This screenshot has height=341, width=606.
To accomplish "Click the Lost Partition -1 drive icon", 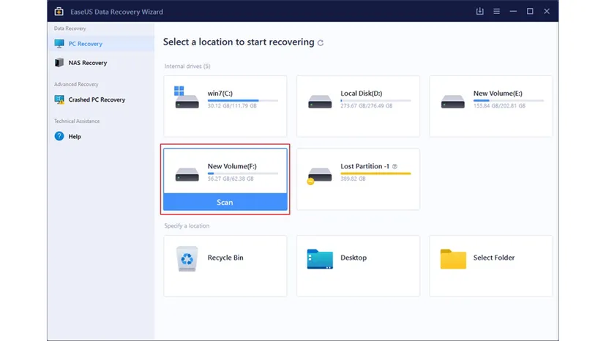I will [319, 176].
